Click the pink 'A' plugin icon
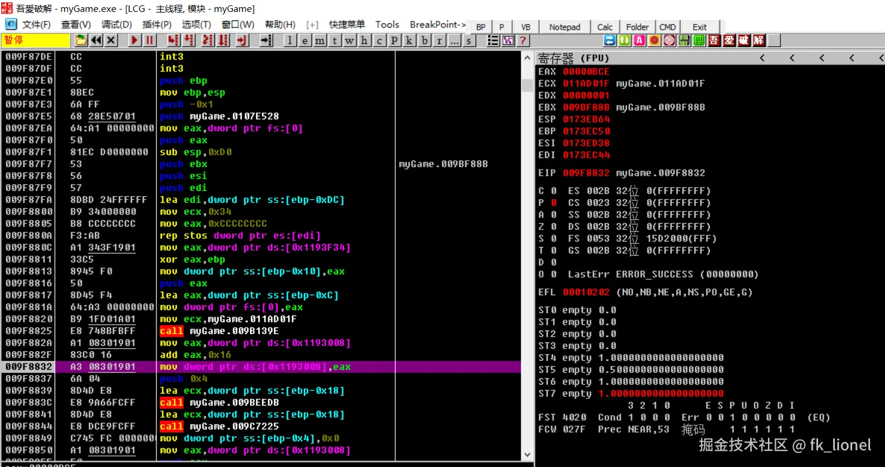 pos(640,40)
